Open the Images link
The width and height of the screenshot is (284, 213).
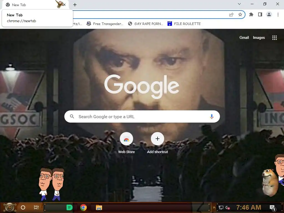[259, 37]
